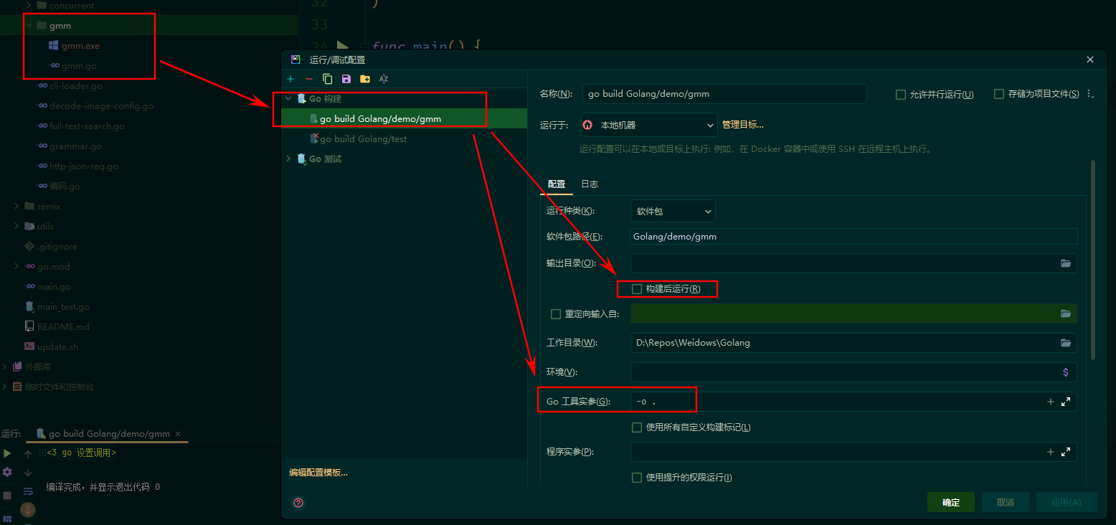
Task: Insert a macro into 程序实参 field
Action: click(1051, 452)
